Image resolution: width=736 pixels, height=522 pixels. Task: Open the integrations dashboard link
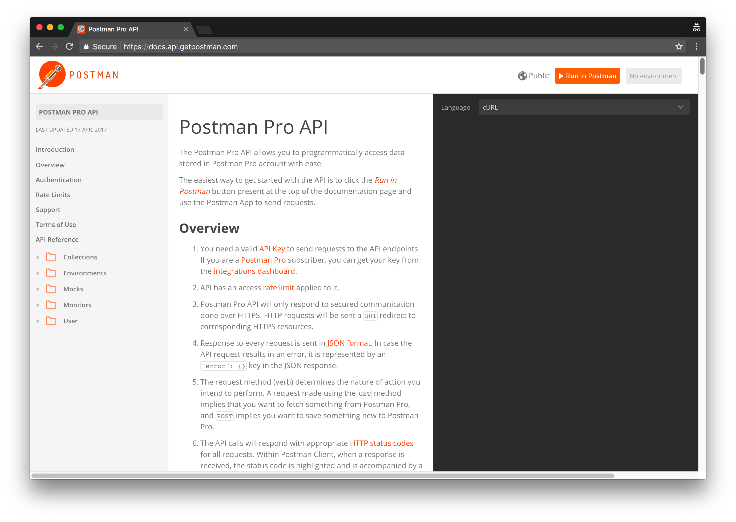[x=254, y=271]
